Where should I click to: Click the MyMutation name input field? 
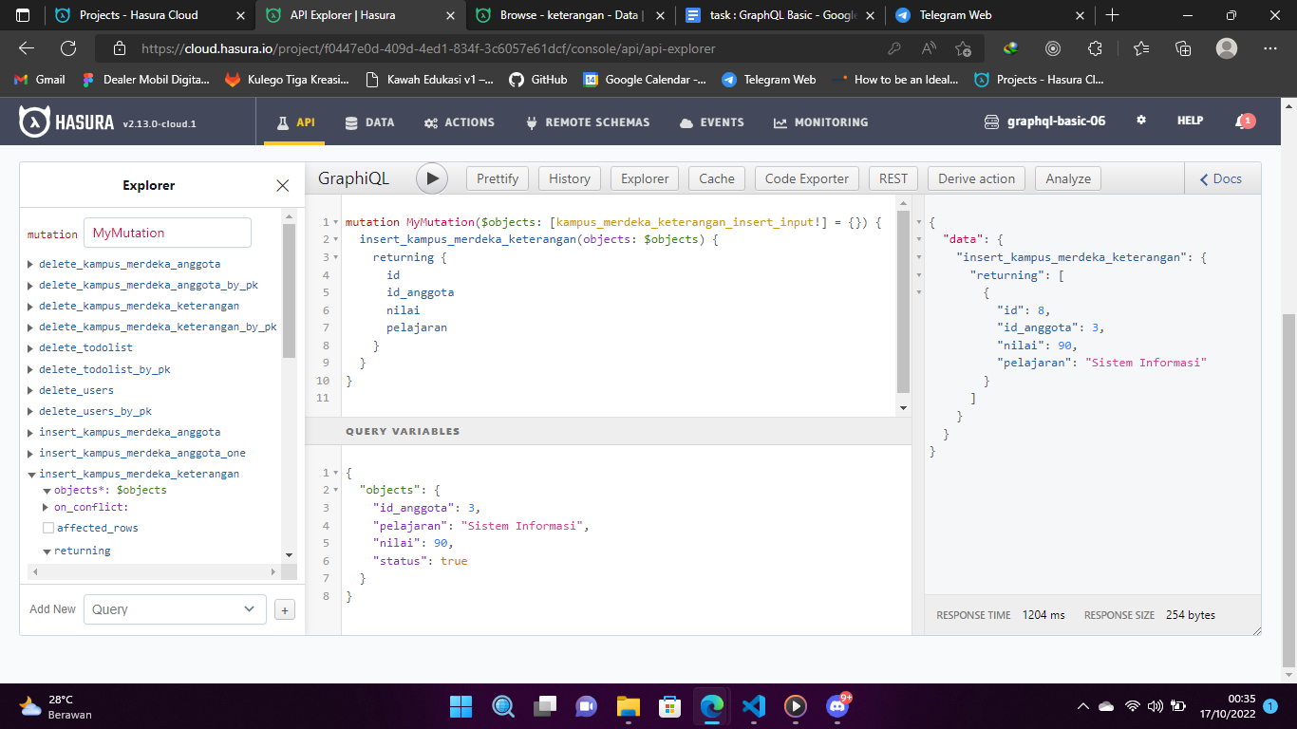point(167,233)
